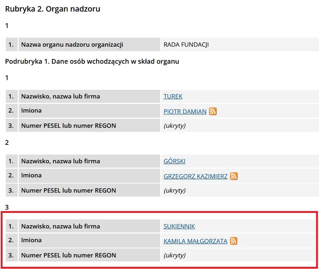Click the 'Imiona' label beside KAMILA MAŁGORZATA
This screenshot has width=319, height=269.
tap(31, 240)
